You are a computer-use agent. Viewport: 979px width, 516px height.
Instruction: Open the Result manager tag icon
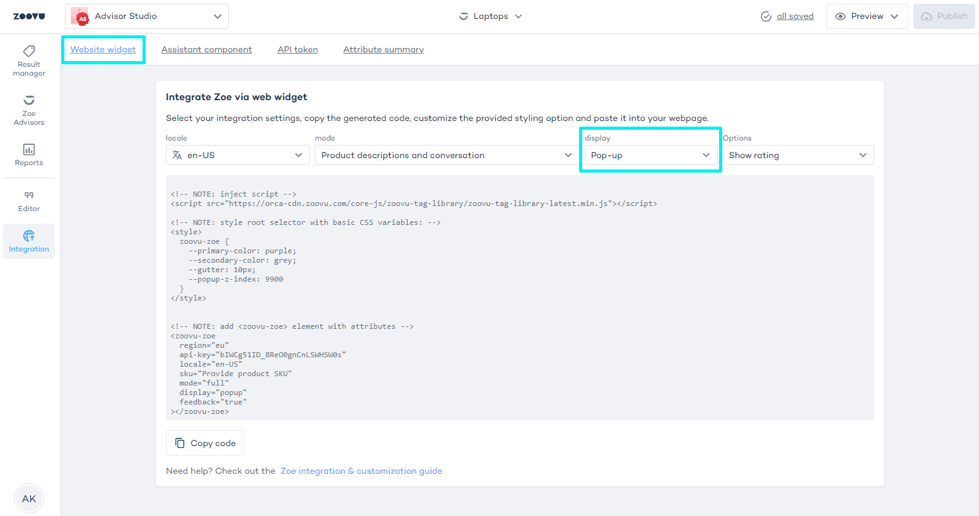pos(29,51)
